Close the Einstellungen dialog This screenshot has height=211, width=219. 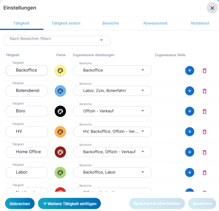point(212,8)
